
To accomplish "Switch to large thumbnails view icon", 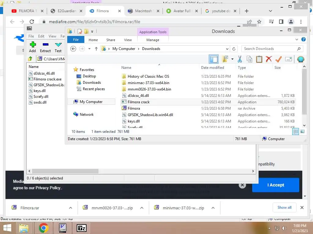I will point(302,132).
